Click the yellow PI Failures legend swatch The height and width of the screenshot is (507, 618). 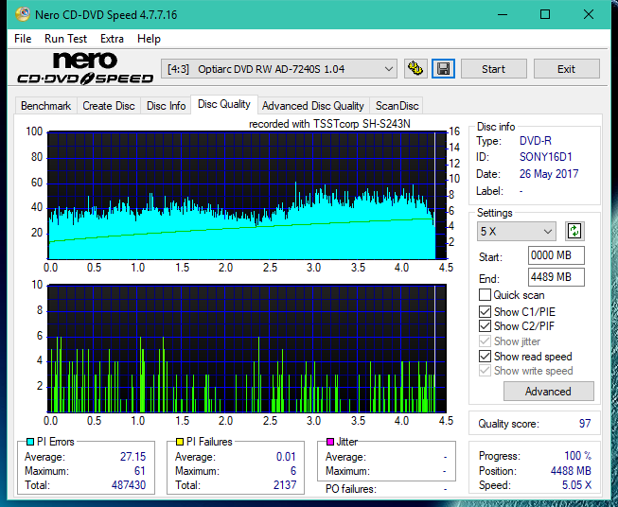click(x=180, y=442)
